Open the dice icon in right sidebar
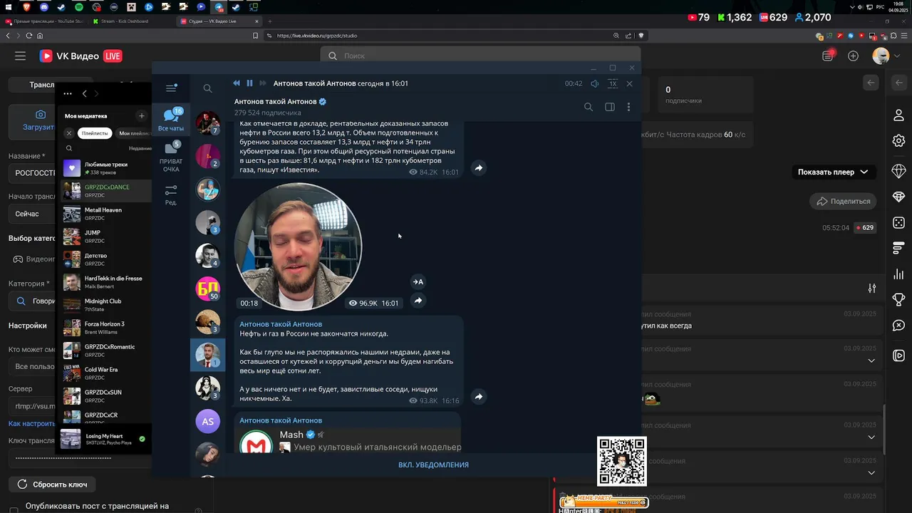The width and height of the screenshot is (912, 513). 898,223
